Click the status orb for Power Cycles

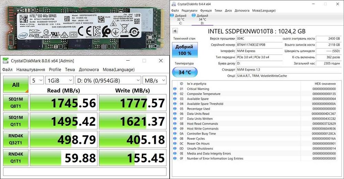175,139
